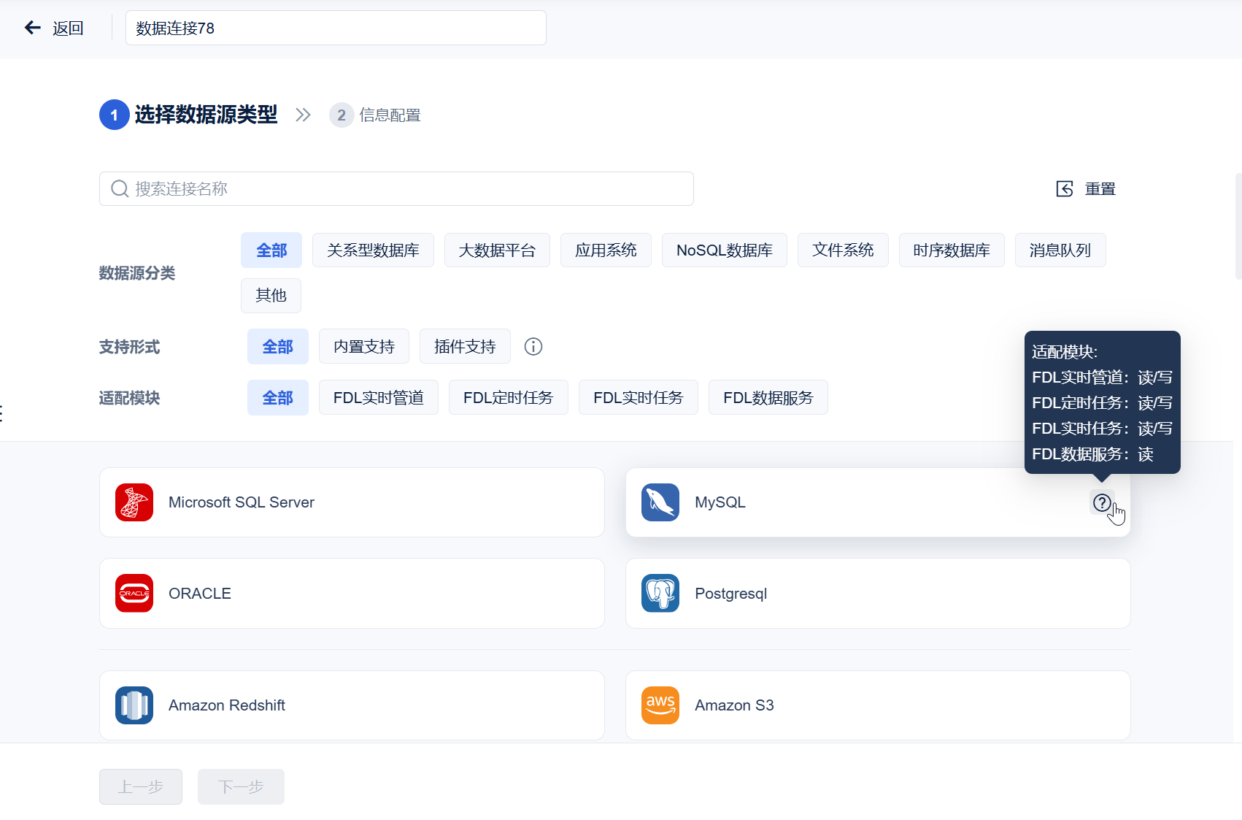This screenshot has width=1242, height=820.
Task: Click the Microsoft SQL Server logo icon
Action: [134, 502]
